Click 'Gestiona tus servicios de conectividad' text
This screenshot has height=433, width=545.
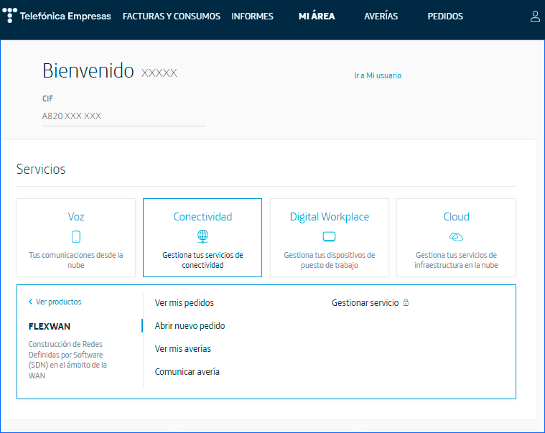coord(202,260)
